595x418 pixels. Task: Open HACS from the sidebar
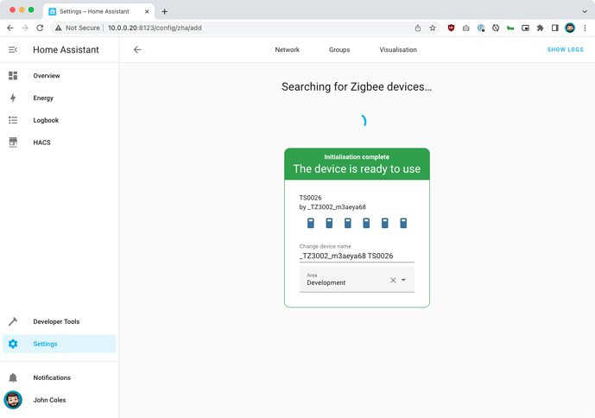pos(41,142)
